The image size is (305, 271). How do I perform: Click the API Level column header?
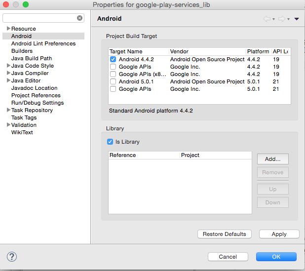pos(280,51)
